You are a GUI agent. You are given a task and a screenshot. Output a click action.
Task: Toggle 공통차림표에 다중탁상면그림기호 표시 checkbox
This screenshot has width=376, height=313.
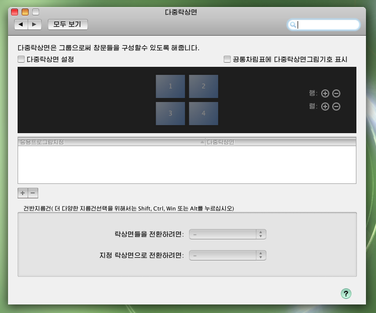point(227,59)
